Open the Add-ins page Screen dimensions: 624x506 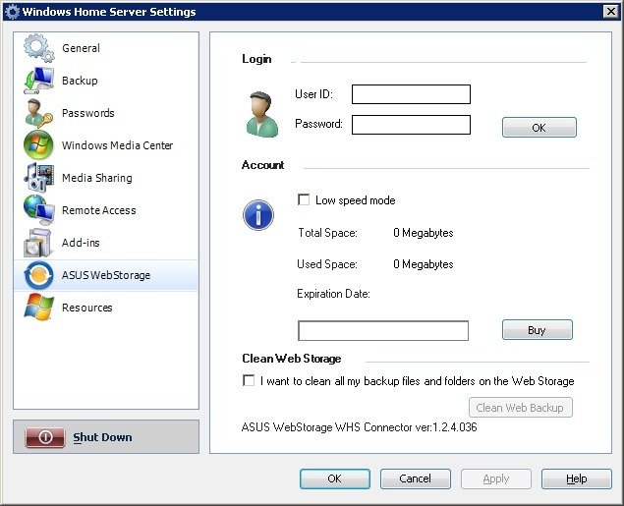106,243
